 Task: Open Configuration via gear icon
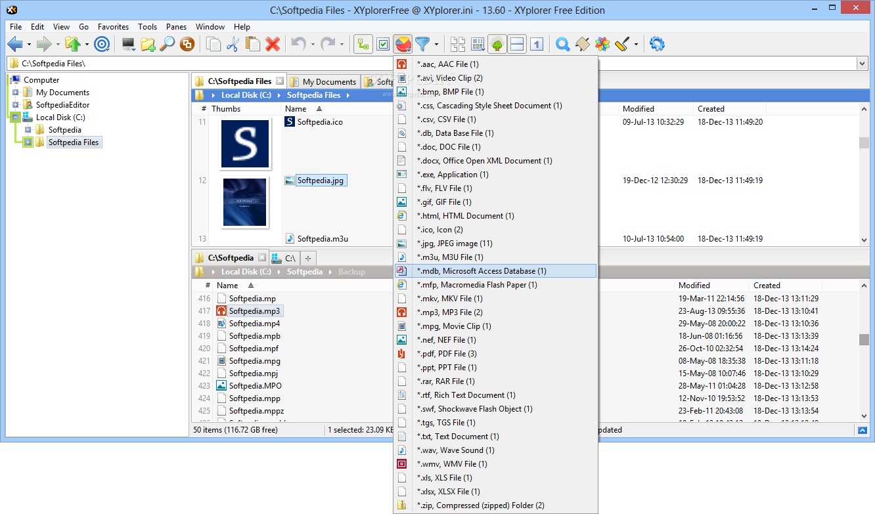pos(657,44)
